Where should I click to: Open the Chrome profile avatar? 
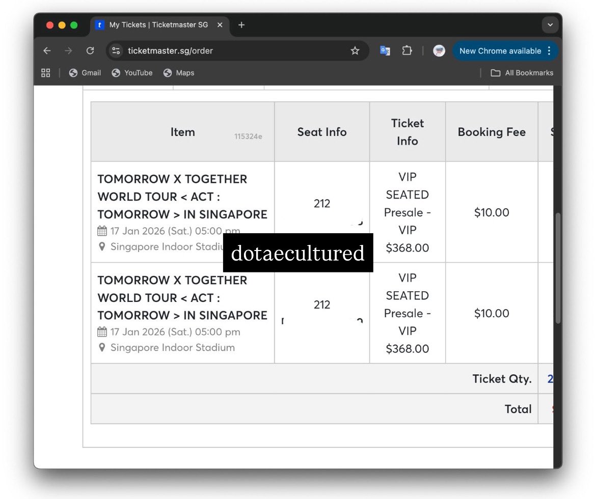tap(439, 50)
